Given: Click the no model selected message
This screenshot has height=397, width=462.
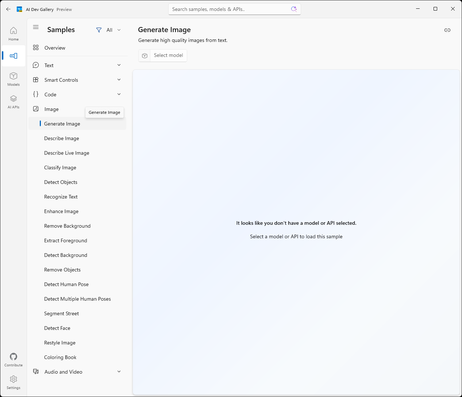Looking at the screenshot, I should pyautogui.click(x=296, y=223).
